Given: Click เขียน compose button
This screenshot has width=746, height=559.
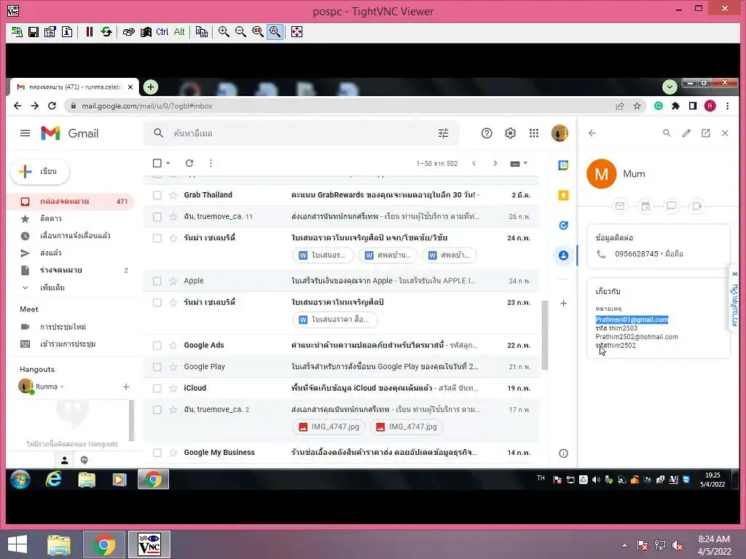Looking at the screenshot, I should point(40,172).
